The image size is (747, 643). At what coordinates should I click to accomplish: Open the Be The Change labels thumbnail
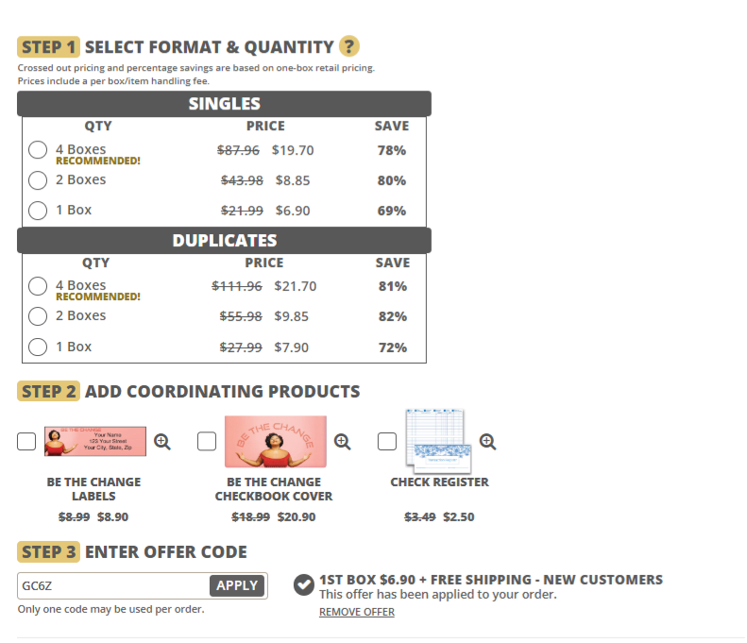[95, 441]
